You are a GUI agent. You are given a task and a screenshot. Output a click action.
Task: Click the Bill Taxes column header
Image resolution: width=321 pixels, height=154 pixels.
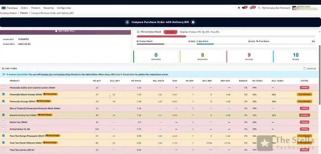point(278,81)
